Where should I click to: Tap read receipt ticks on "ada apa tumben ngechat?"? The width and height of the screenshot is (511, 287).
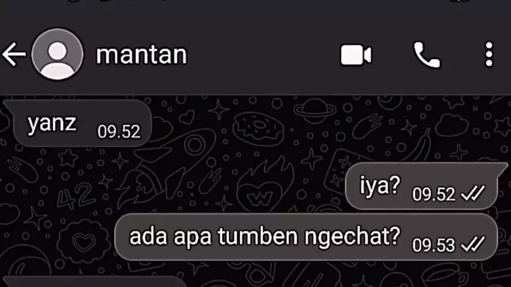(x=473, y=245)
